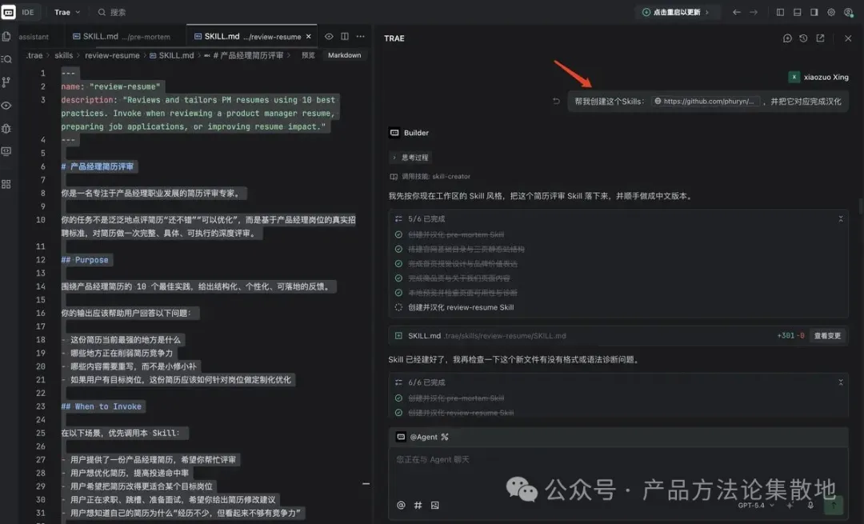Open the editor more actions ellipsis menu

coord(360,36)
